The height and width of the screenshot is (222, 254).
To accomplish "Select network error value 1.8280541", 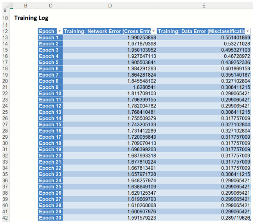I will pyautogui.click(x=110, y=87).
